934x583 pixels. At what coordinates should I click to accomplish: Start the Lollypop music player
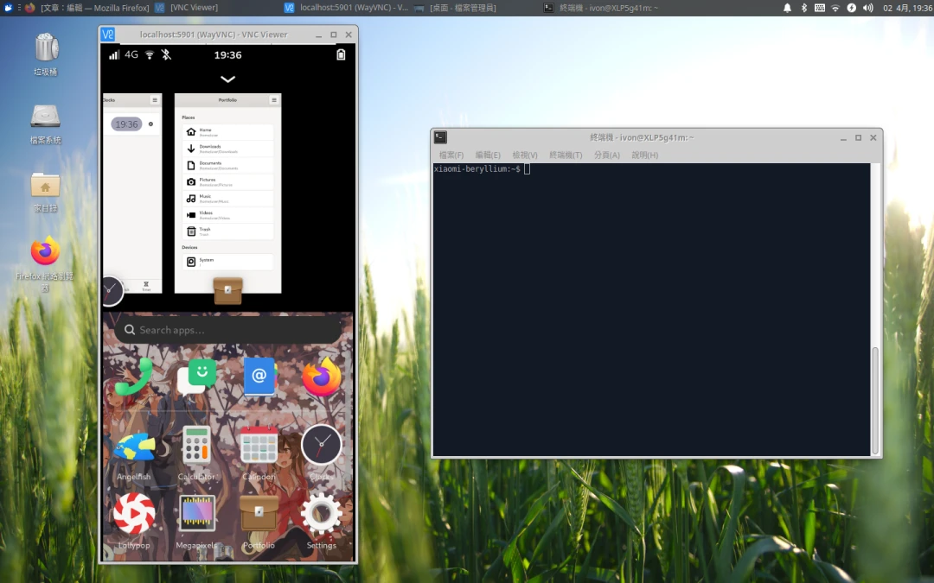pos(134,514)
